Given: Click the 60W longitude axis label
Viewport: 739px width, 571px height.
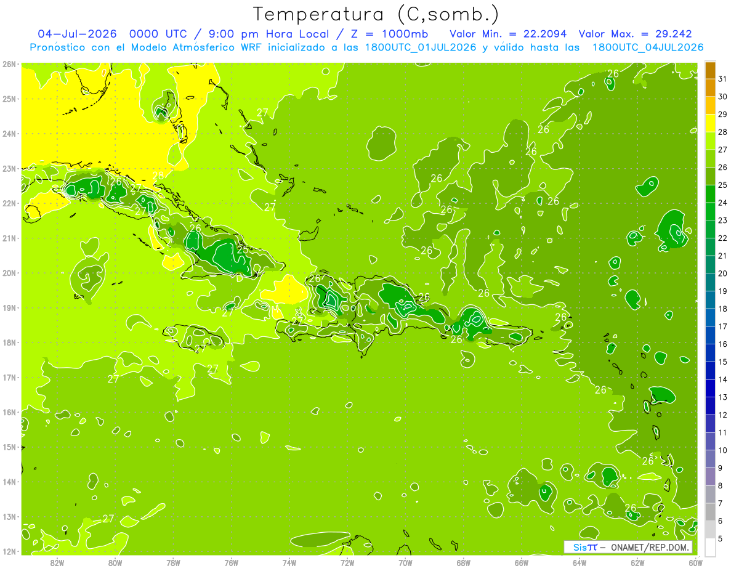Looking at the screenshot, I should coord(695,562).
